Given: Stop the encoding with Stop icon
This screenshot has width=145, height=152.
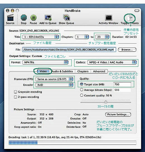Looking at the screenshot, I should (24, 18).
